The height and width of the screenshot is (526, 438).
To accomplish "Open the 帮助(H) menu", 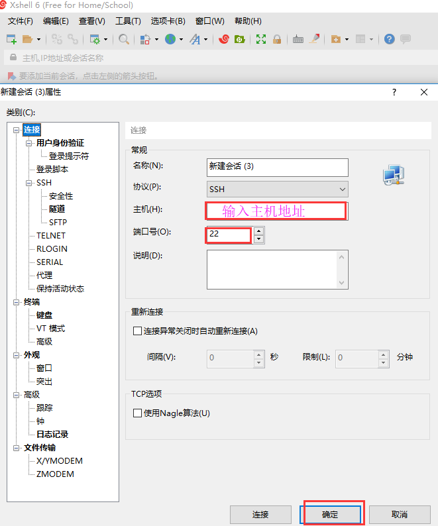I will (248, 21).
